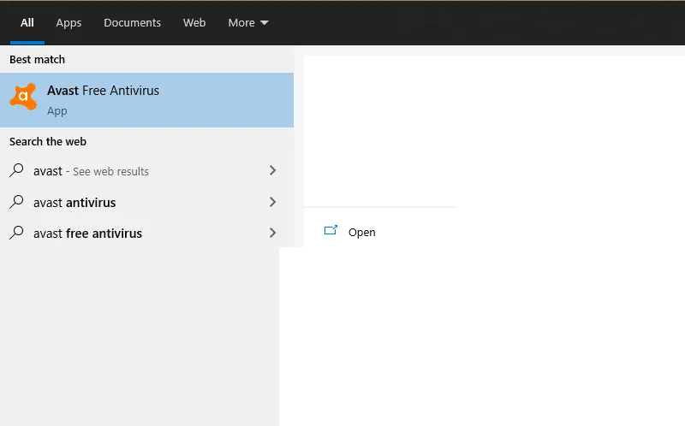The height and width of the screenshot is (426, 685).
Task: Click the Open icon in preview pane
Action: point(331,230)
